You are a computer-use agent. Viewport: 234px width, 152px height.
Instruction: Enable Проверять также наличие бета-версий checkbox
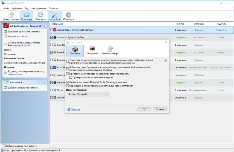[71, 77]
